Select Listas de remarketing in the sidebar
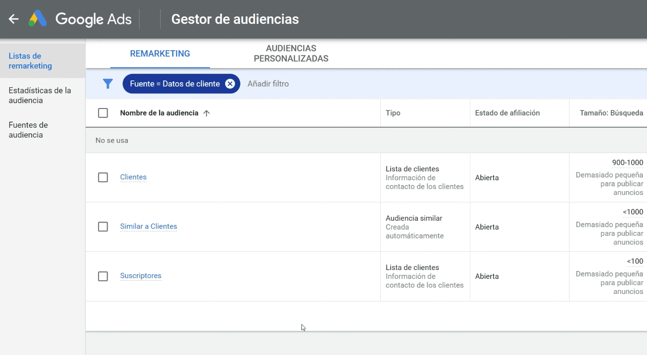This screenshot has height=355, width=647. (42, 61)
